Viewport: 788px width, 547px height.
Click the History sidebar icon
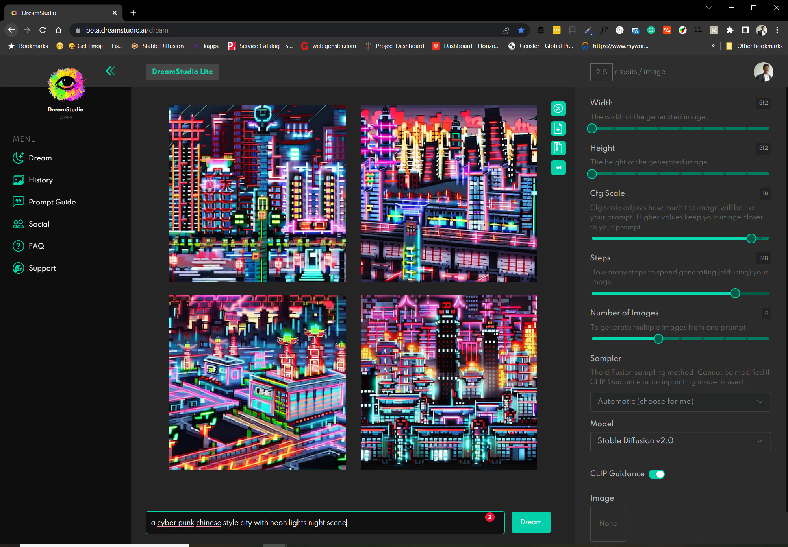coord(18,180)
